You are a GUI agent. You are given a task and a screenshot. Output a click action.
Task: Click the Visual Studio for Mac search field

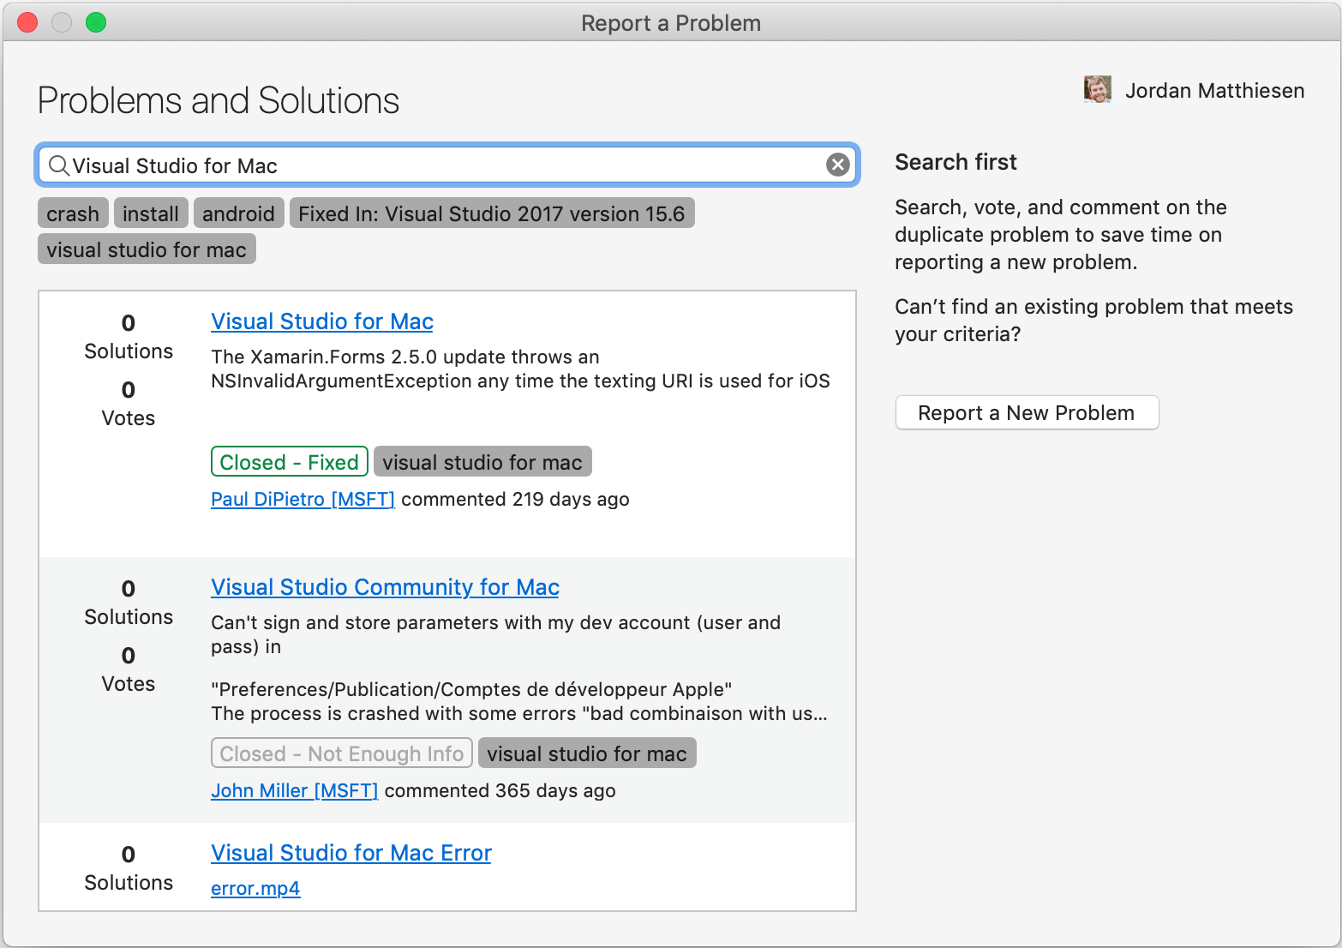[x=446, y=165]
